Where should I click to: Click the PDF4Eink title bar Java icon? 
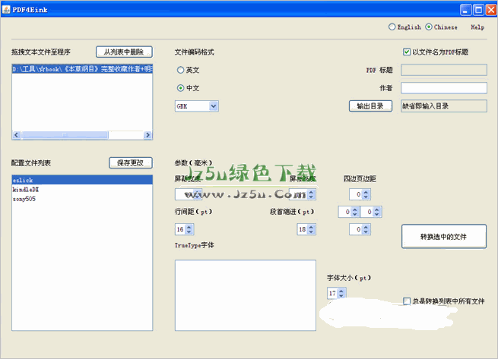pos(6,10)
